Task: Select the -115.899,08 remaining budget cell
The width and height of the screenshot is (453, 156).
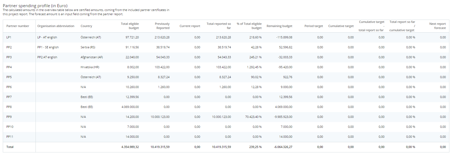Action: click(284, 37)
